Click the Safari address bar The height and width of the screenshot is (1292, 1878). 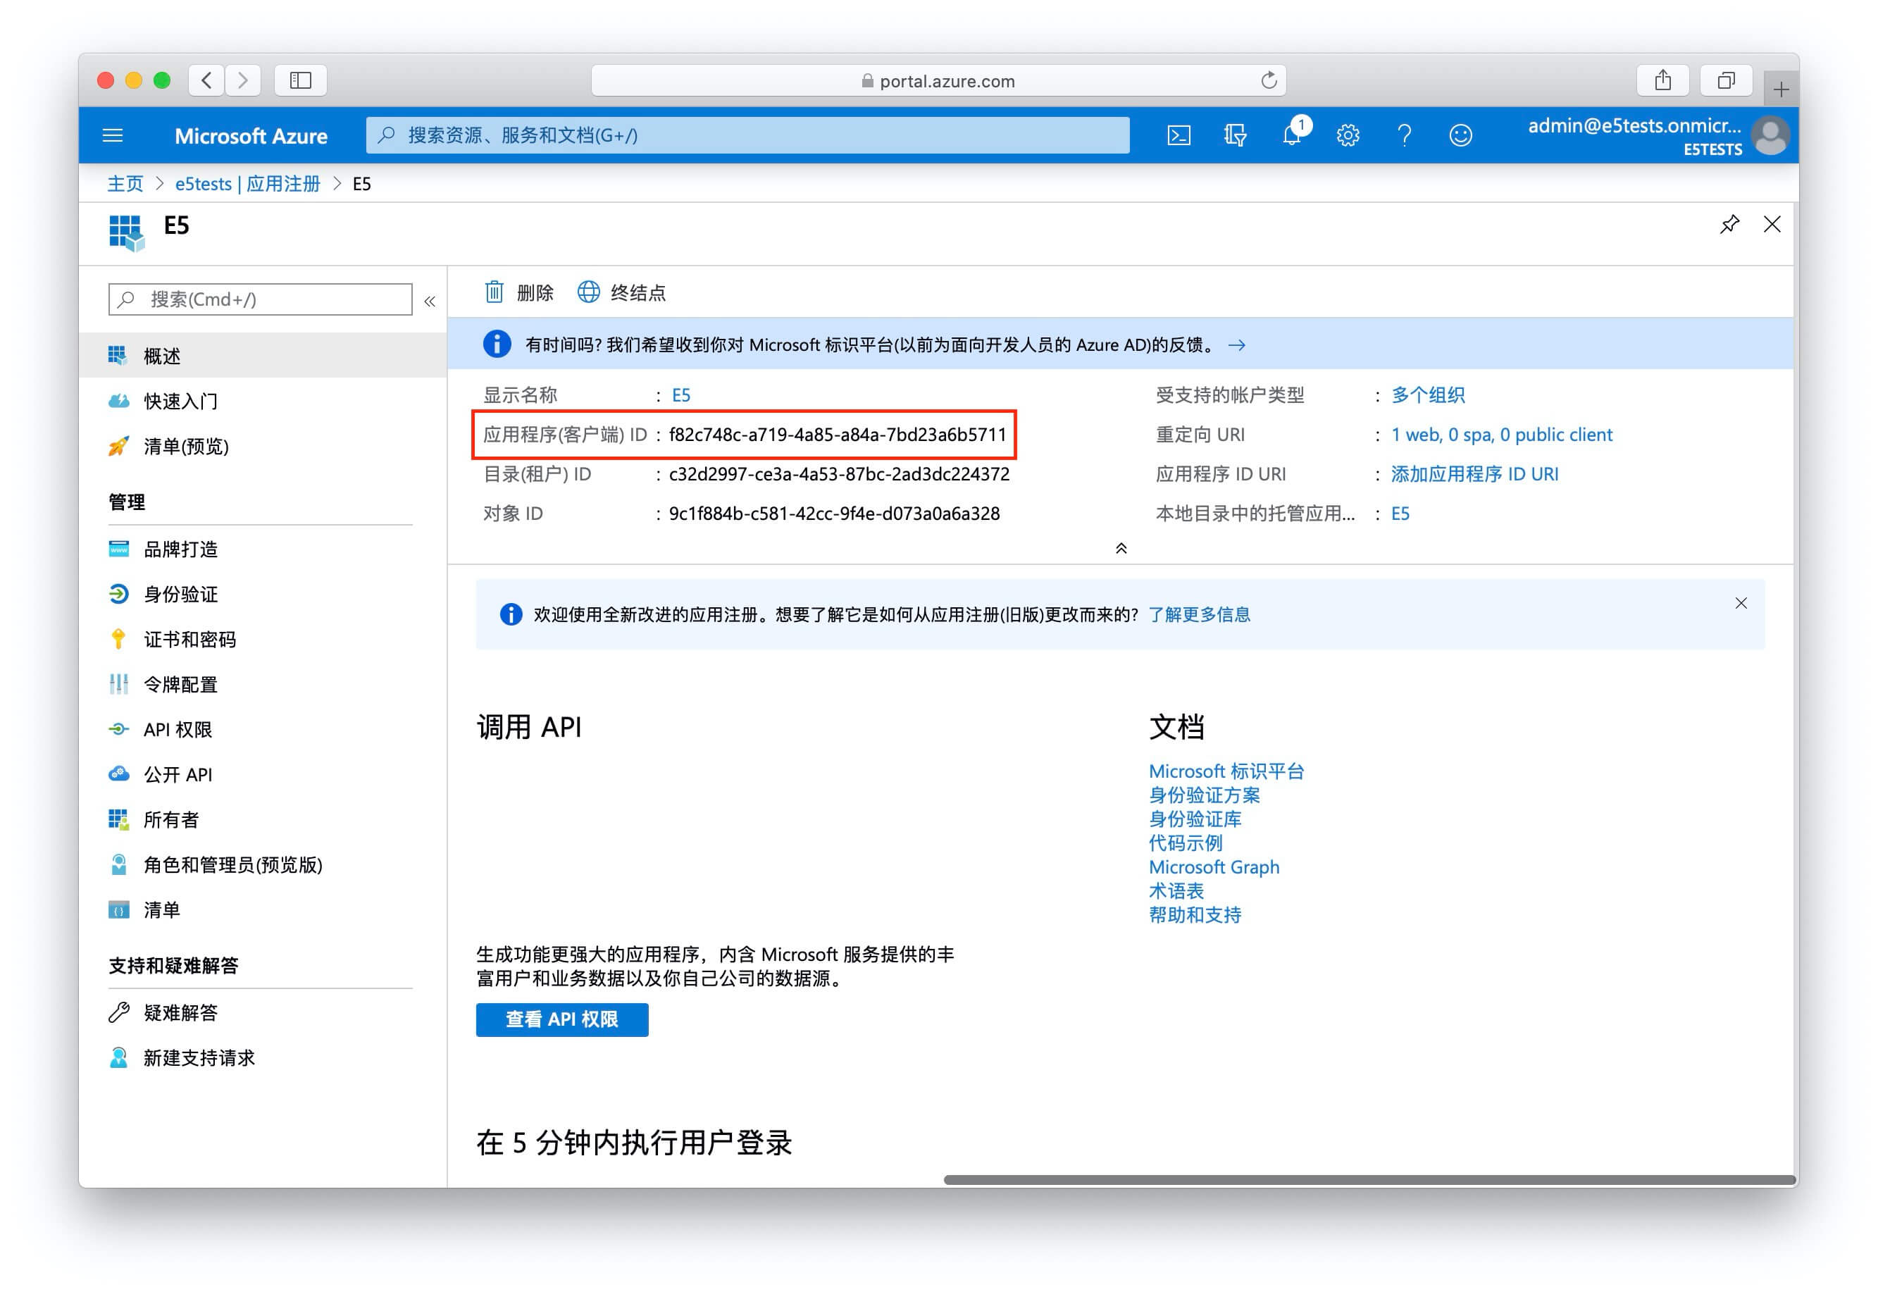[x=938, y=80]
